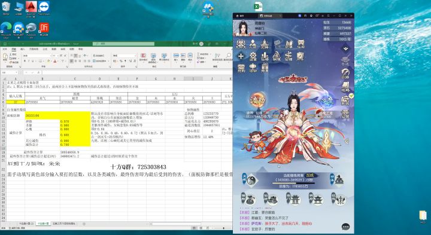Viewport: 431px width, 235px height.
Task: Toggle Underline formatting in Excel
Action: (x=32, y=61)
